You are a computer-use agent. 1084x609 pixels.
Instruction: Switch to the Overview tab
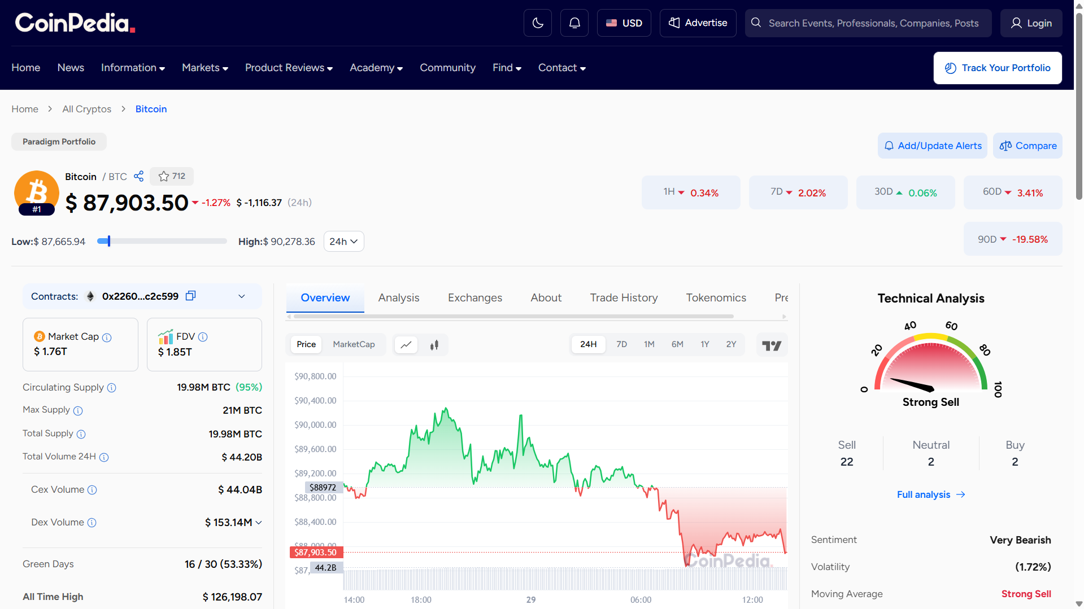325,297
